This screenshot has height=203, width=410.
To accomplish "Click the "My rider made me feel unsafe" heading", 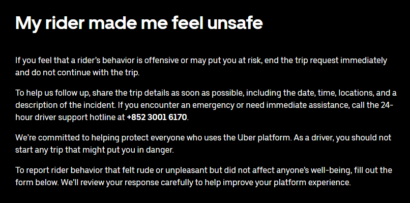I will 139,23.
